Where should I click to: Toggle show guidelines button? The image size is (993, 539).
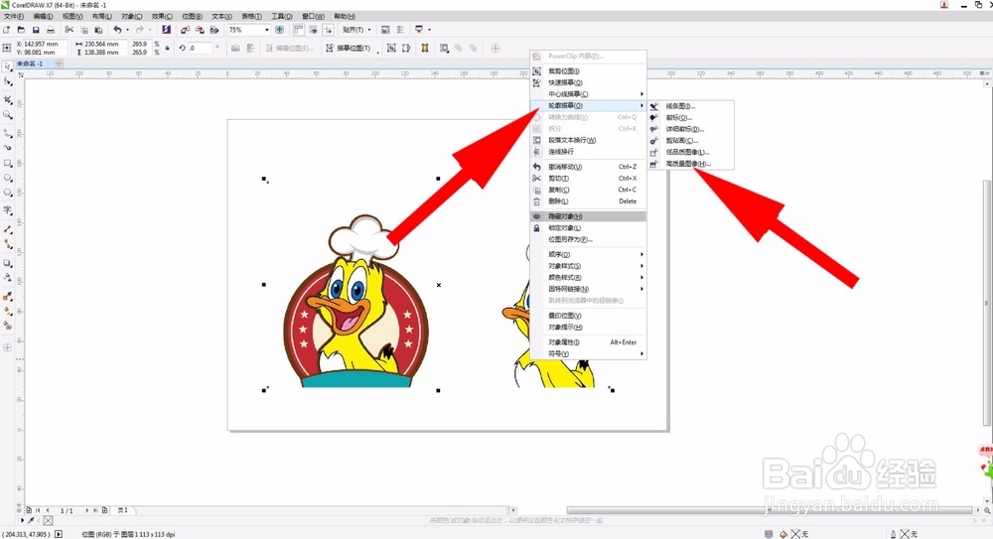[x=328, y=30]
